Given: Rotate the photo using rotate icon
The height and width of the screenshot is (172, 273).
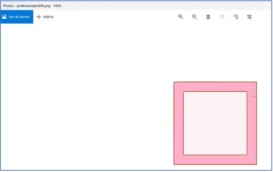Looking at the screenshot, I should tap(235, 17).
